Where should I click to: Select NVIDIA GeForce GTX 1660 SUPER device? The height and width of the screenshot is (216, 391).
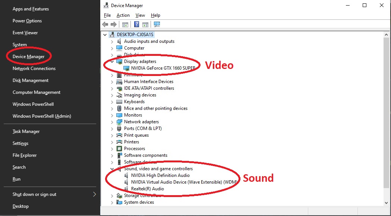point(163,68)
